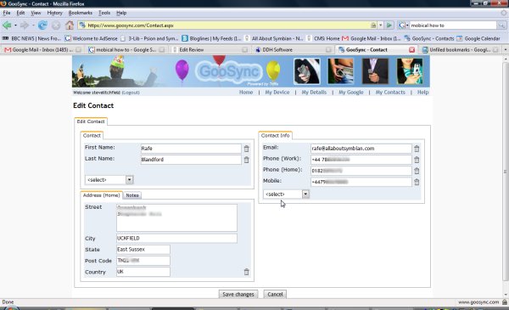509x310 pixels.
Task: Click the Street address text area
Action: [x=176, y=217]
